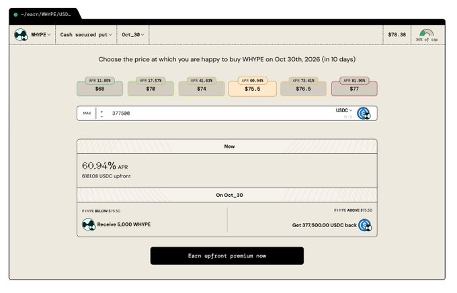Click the APR 41.63% badge
The height and width of the screenshot is (293, 457).
pyautogui.click(x=202, y=81)
